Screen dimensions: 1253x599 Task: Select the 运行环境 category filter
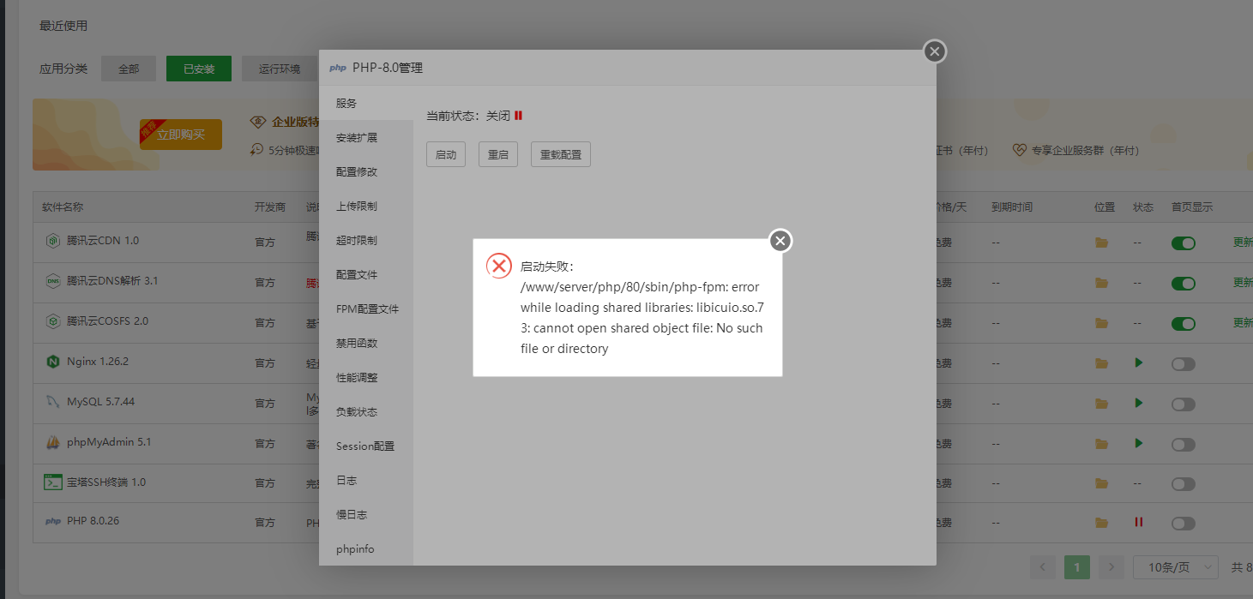[x=280, y=69]
